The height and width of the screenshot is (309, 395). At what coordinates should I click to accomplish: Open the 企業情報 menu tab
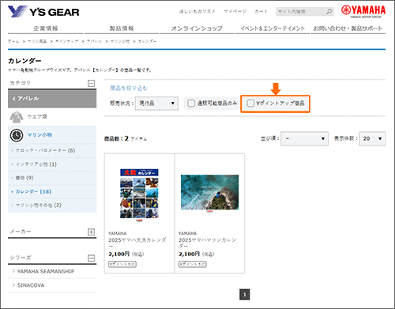tap(46, 28)
